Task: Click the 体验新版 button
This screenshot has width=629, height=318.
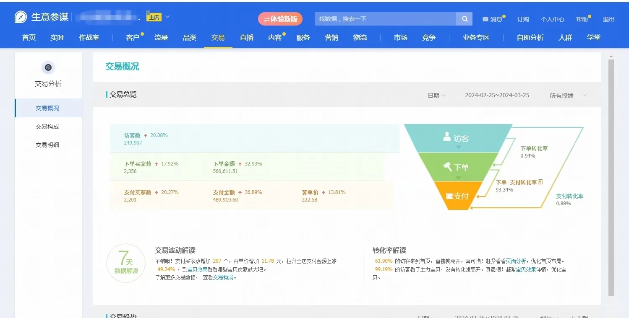Action: click(280, 19)
